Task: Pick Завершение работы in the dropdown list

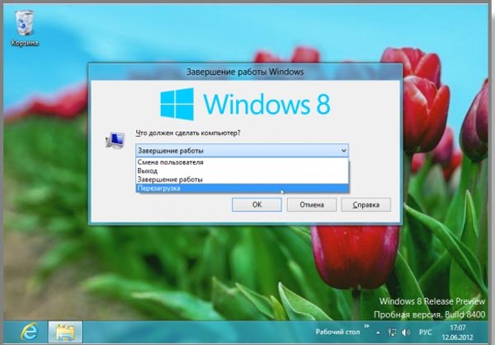Action: [x=242, y=179]
